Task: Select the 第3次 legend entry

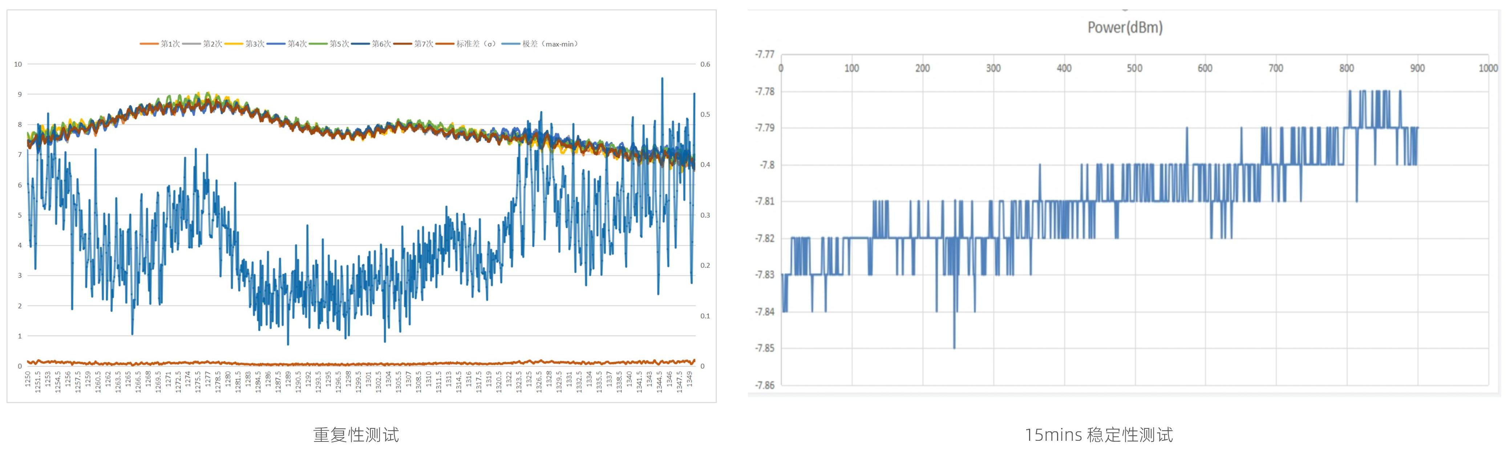Action: tap(254, 44)
